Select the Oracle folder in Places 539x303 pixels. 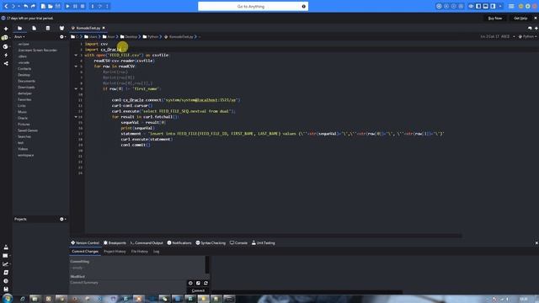(23, 118)
